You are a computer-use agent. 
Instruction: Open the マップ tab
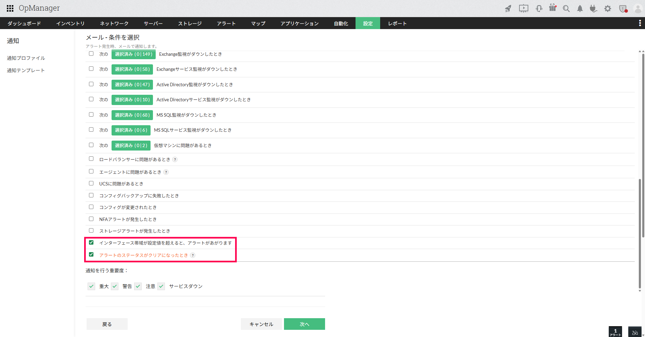click(x=258, y=23)
